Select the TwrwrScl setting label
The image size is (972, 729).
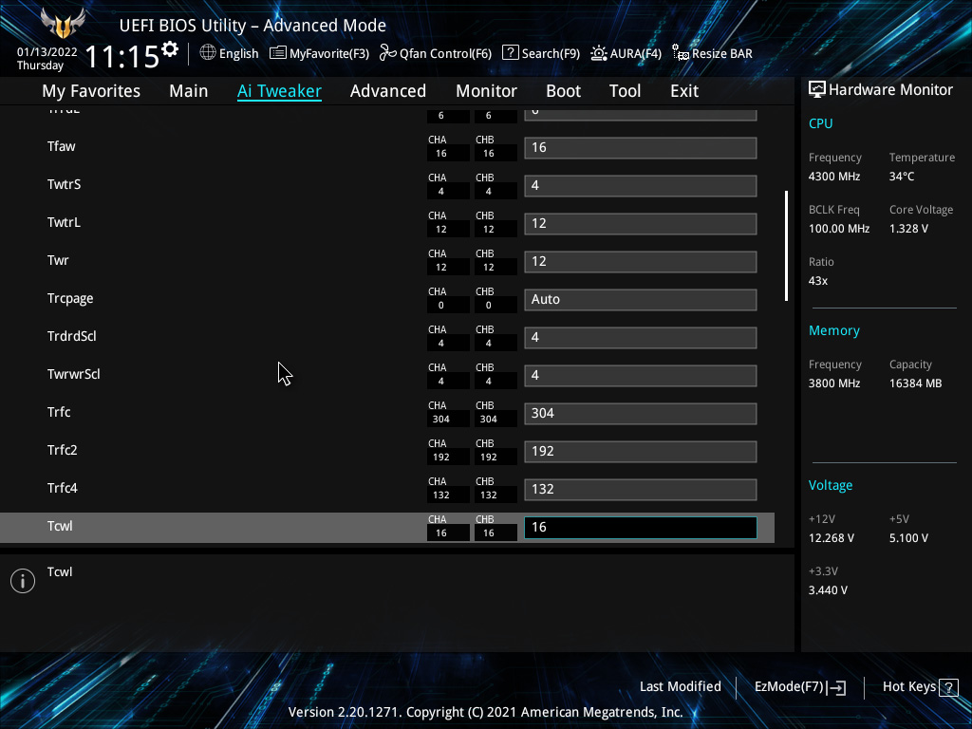point(74,374)
